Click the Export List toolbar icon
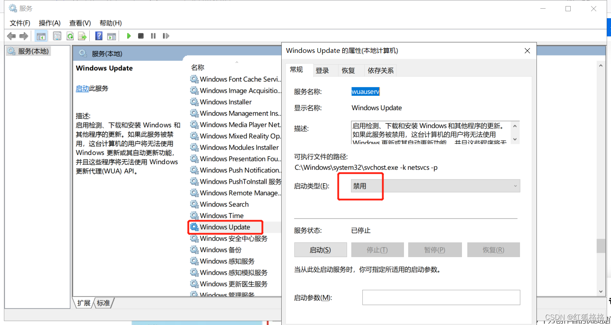Viewport: 611px width, 325px height. click(x=82, y=36)
